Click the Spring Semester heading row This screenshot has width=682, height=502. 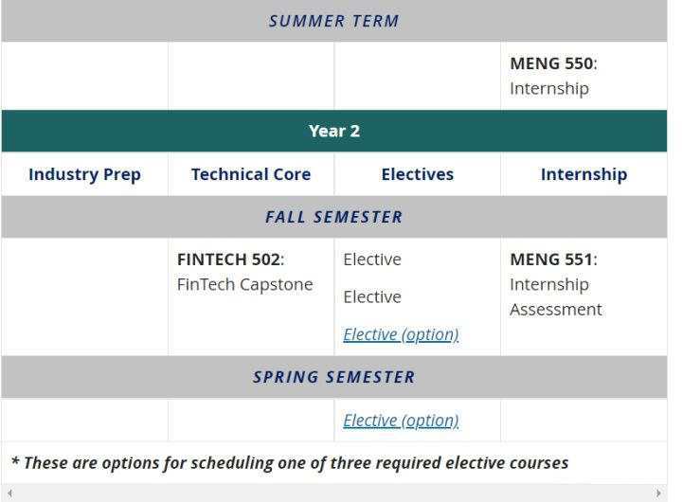click(333, 377)
